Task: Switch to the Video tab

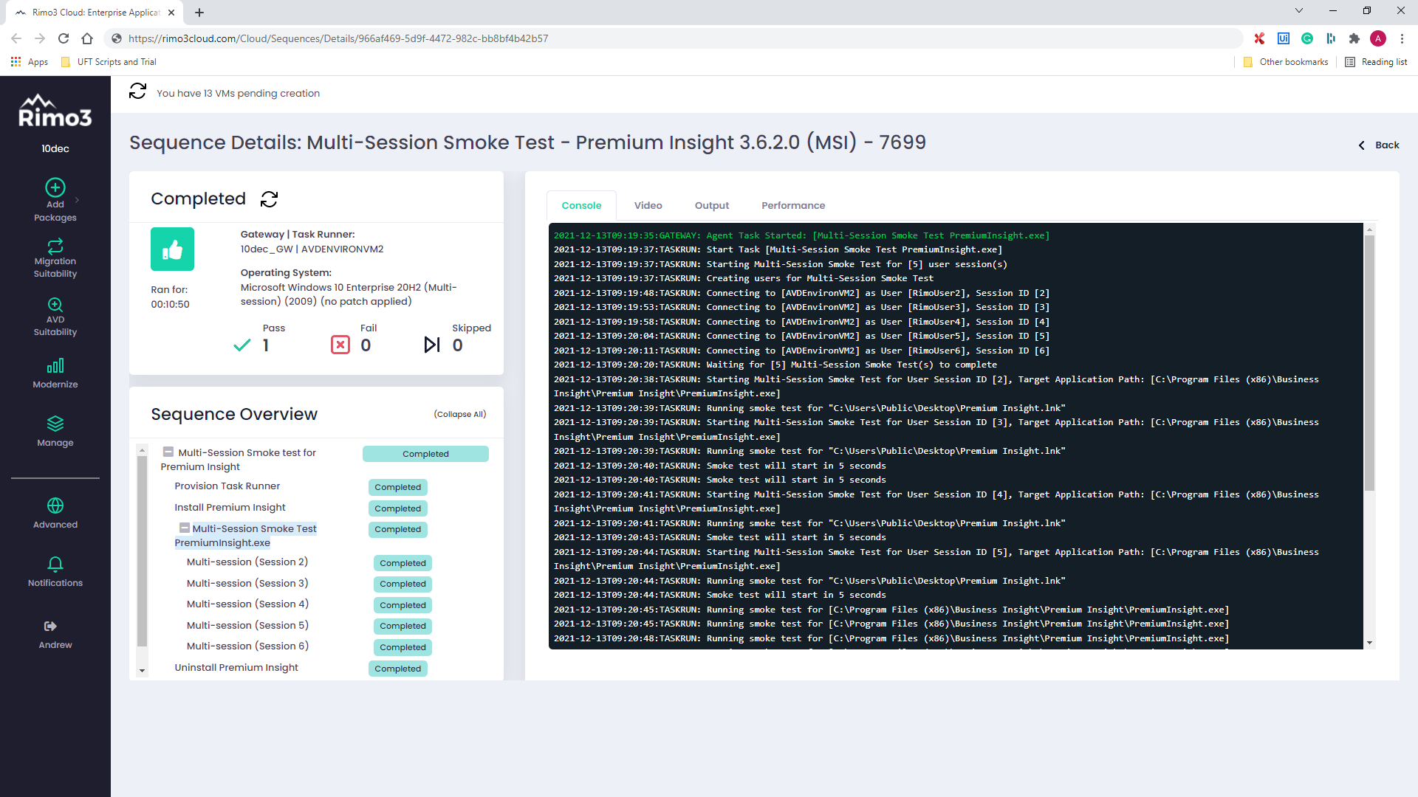Action: pyautogui.click(x=648, y=205)
